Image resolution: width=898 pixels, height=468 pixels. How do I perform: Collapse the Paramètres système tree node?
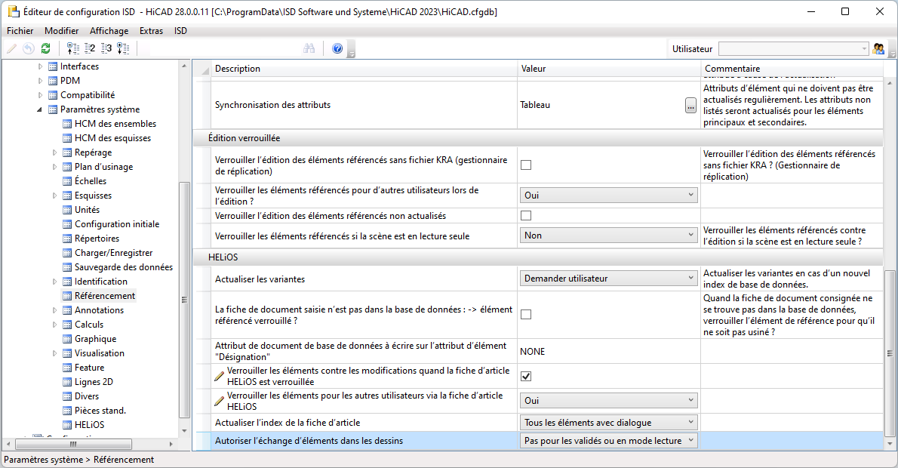39,109
